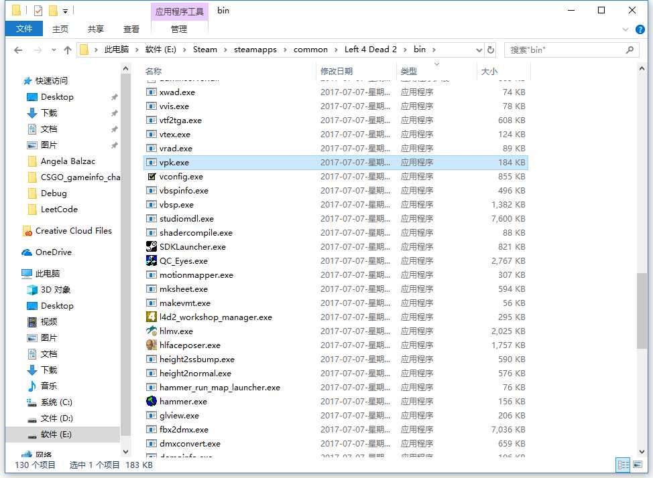This screenshot has width=653, height=478.
Task: Switch to large thumbnails view icon
Action: [638, 465]
